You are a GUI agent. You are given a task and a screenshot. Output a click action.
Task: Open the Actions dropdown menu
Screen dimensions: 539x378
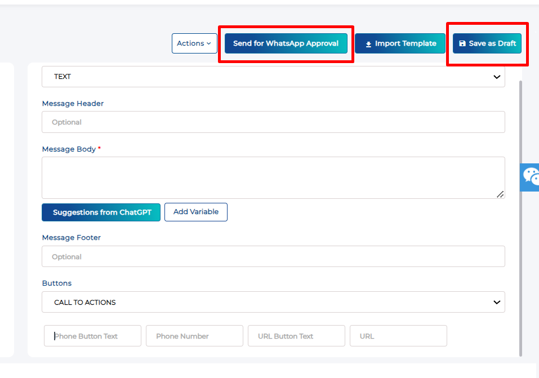(x=194, y=43)
